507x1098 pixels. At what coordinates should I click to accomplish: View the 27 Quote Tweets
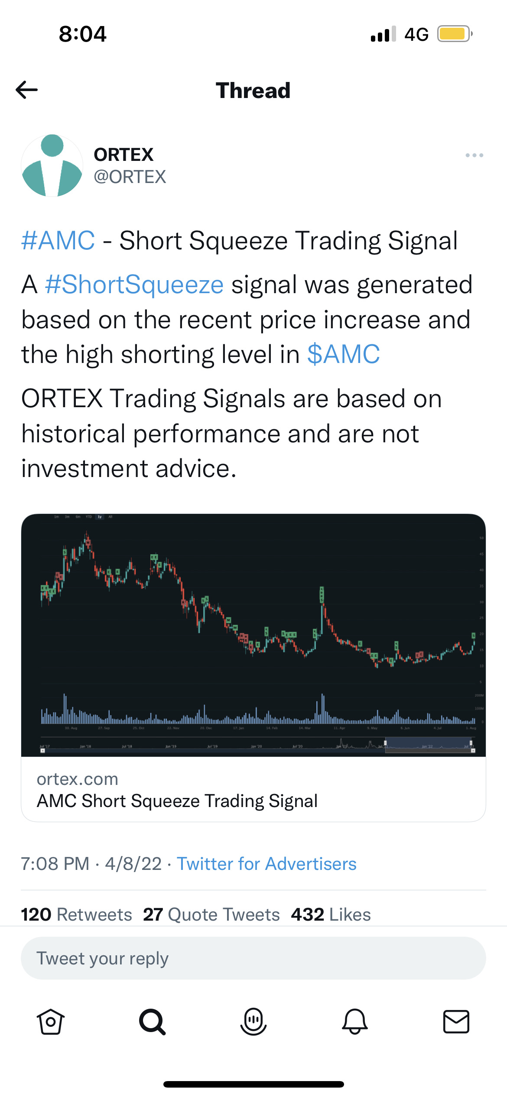tap(211, 915)
